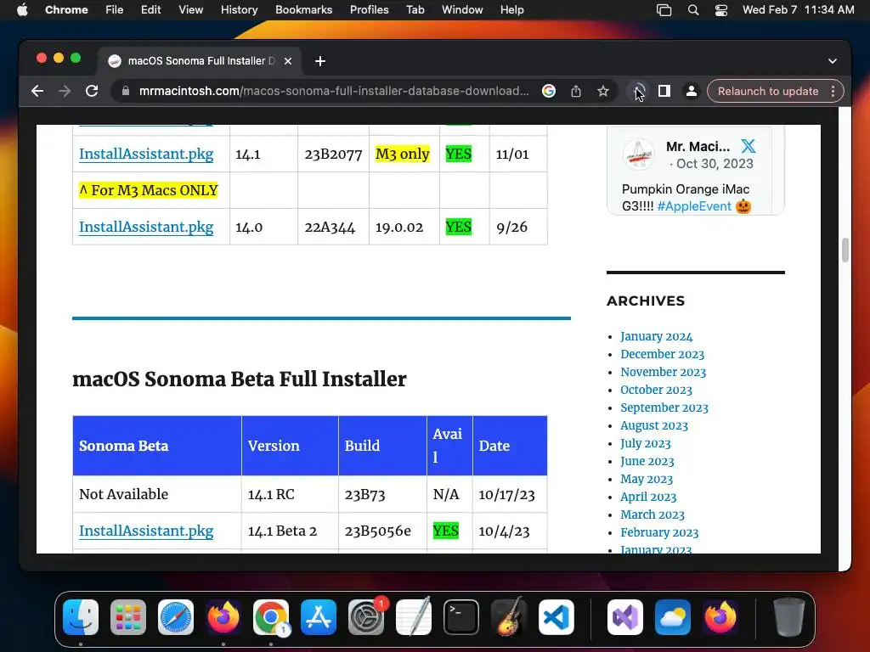Go back to previous page

pyautogui.click(x=37, y=91)
